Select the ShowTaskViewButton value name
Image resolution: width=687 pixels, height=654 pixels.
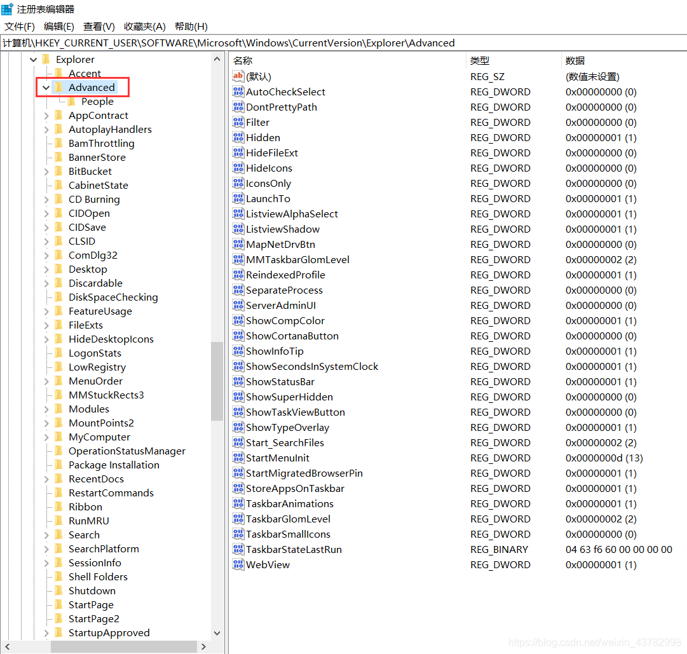point(296,412)
